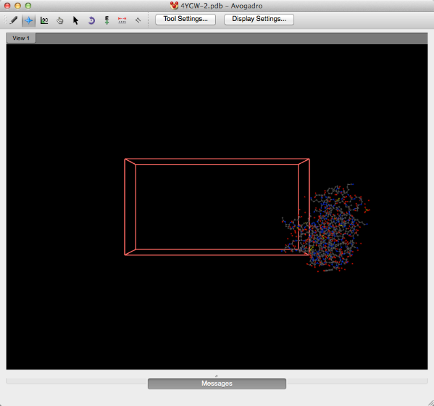Activate the Navigate tool
434x406 pixels.
29,20
